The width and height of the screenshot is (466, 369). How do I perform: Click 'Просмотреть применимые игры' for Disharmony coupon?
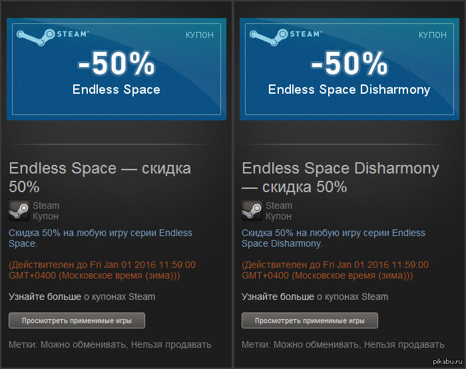[x=310, y=320]
